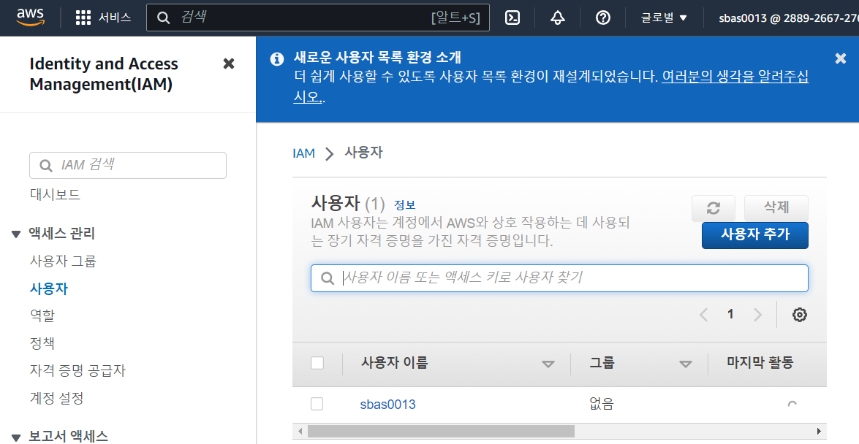Image resolution: width=859 pixels, height=444 pixels.
Task: Close the IAM side navigation panel
Action: [228, 64]
